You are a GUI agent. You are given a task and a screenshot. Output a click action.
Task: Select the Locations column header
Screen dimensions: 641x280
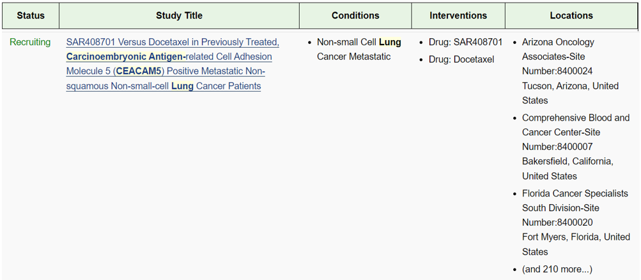click(x=571, y=15)
